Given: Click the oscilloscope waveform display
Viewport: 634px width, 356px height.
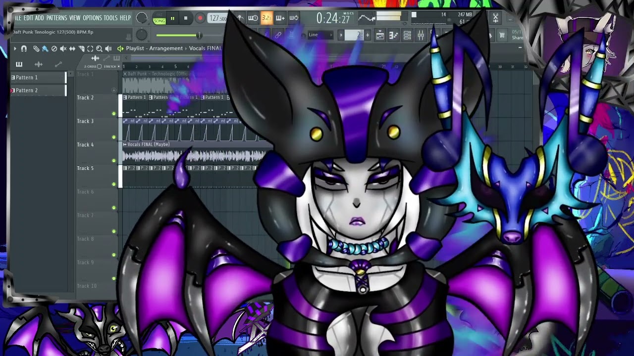Looking at the screenshot, I should pyautogui.click(x=367, y=18).
